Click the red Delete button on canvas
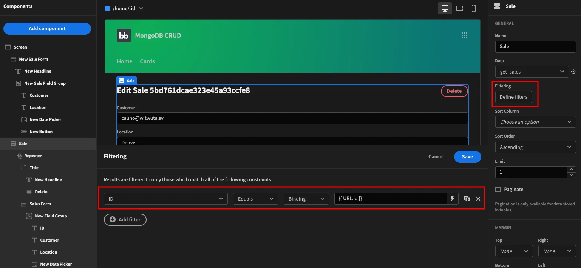Screen dimensions: 581x268 [x=454, y=91]
